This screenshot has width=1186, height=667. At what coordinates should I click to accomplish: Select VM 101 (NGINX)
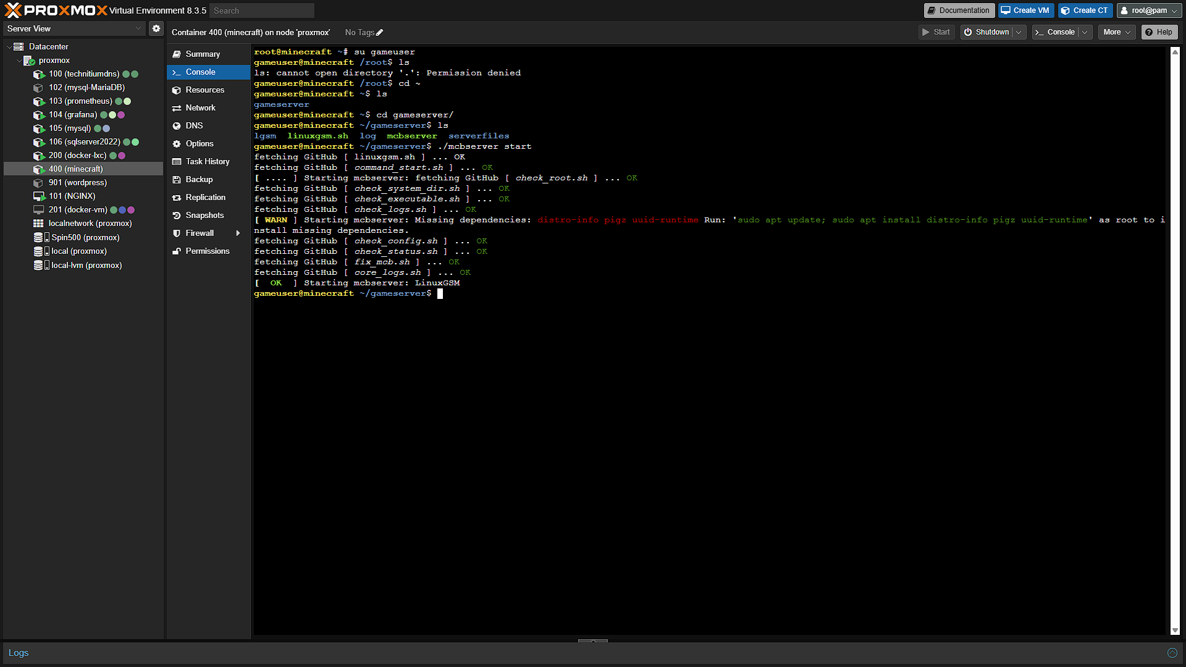(x=72, y=196)
